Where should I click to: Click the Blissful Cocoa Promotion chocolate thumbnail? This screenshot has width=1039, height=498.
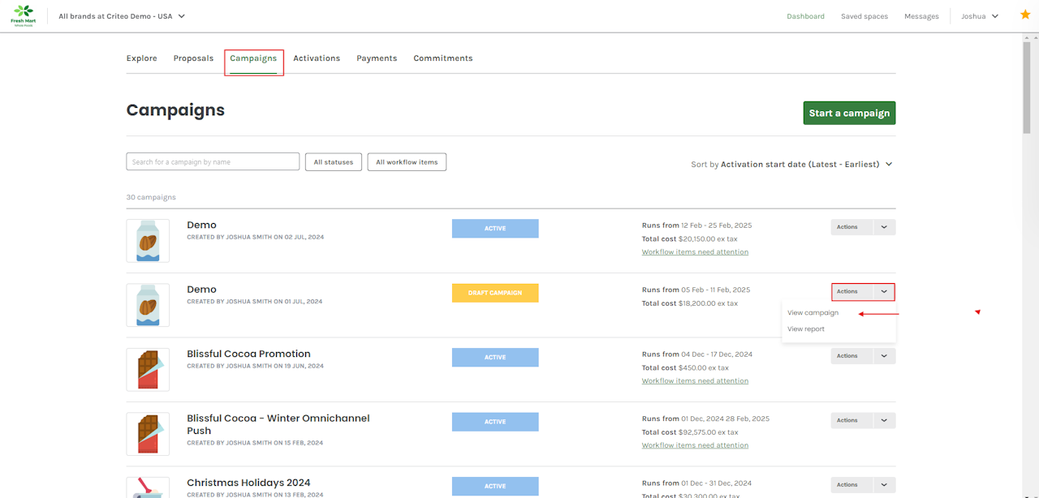148,370
